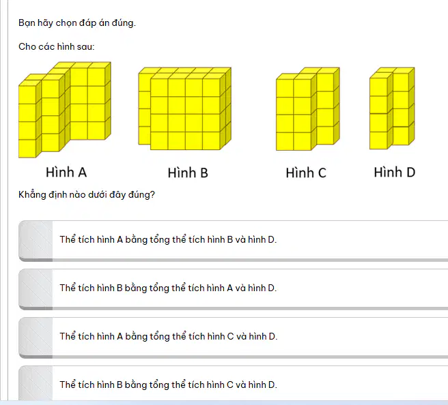Click the gray tab of the fourth answer option
448x405 pixels.
pos(36,383)
